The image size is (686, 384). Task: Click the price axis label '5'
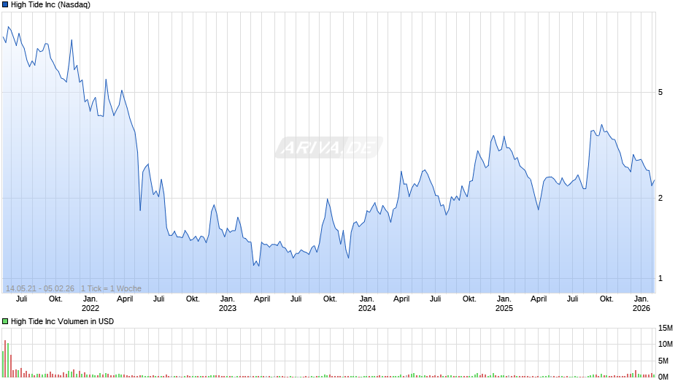tap(660, 93)
